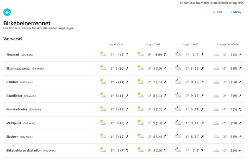
Task: Click Birkebeineren skistadion wind arrow for tomorrow 00-06
Action: (x=240, y=150)
